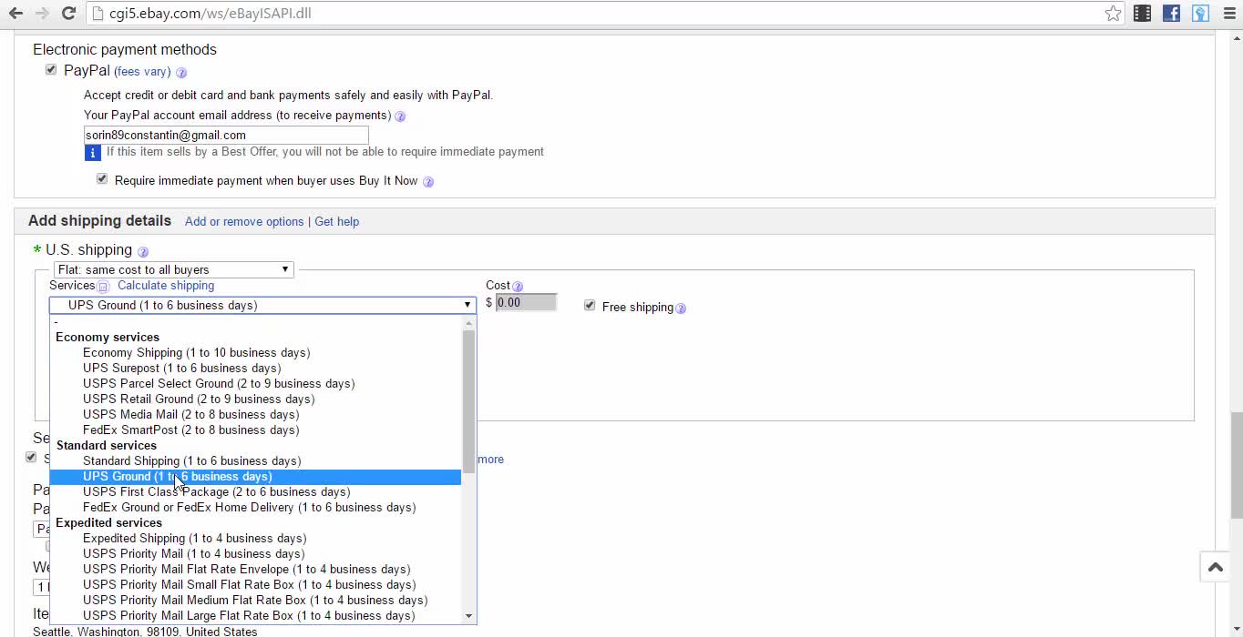Click the dropdown list scroll up arrow
1243x637 pixels.
tap(468, 322)
